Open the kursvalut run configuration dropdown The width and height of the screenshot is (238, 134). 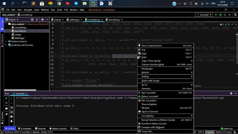(204, 15)
